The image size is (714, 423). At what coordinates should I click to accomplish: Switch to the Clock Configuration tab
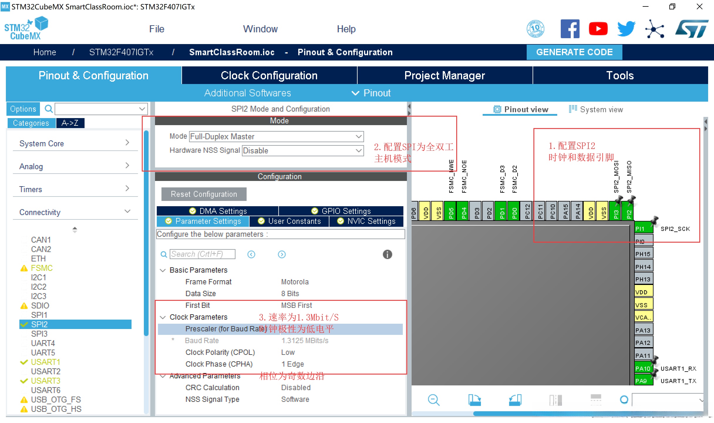269,75
